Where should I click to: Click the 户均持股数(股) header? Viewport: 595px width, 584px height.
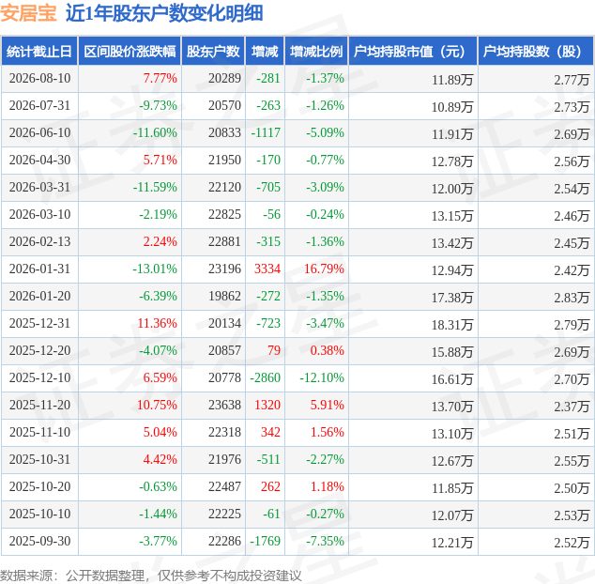(536, 52)
